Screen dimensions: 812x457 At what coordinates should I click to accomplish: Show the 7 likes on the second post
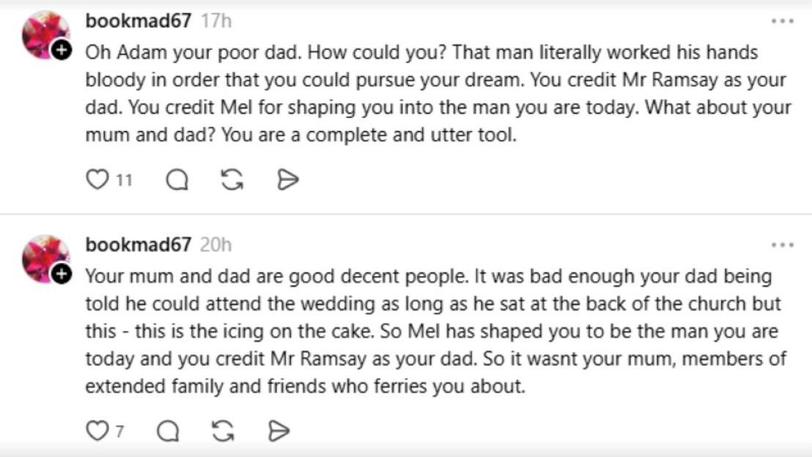coord(120,431)
